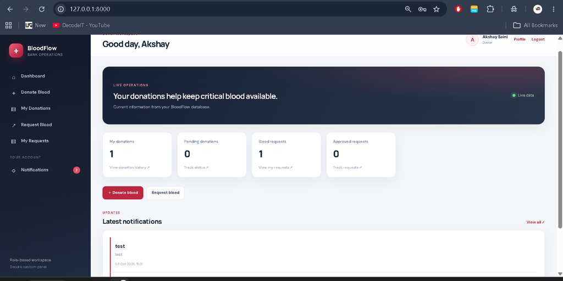Click the BloodFlow brand name in sidebar
The width and height of the screenshot is (563, 281).
(x=42, y=48)
